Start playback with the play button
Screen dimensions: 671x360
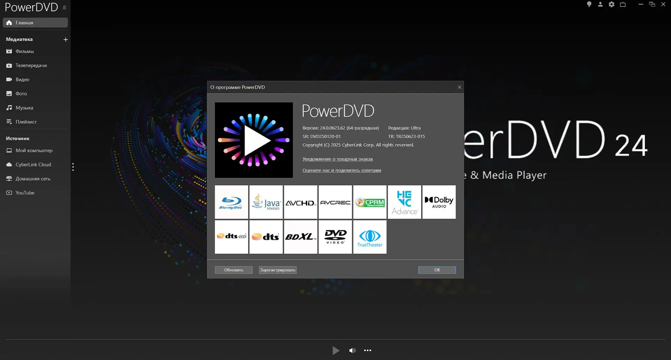pyautogui.click(x=336, y=351)
